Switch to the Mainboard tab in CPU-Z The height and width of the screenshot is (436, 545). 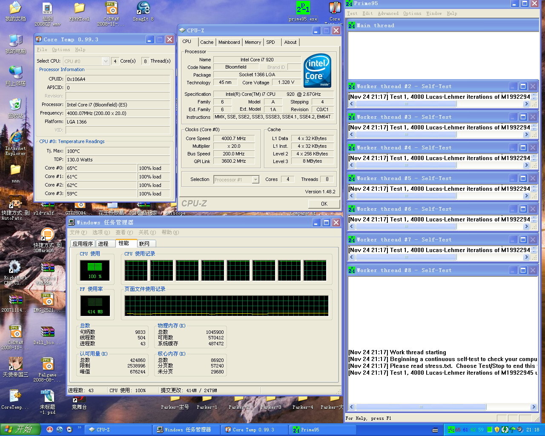tap(229, 42)
